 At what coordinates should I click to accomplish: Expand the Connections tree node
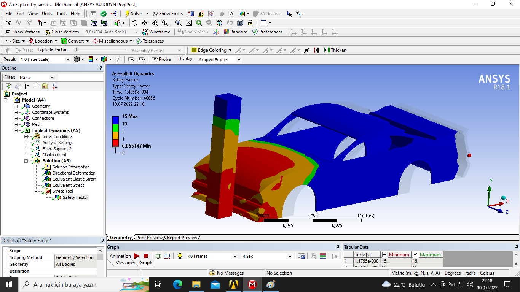[x=16, y=118]
